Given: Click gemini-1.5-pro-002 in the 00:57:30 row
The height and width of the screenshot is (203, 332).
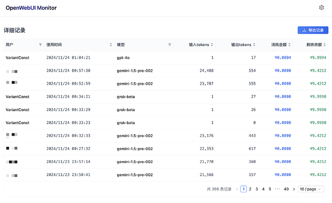Looking at the screenshot, I should (x=135, y=71).
